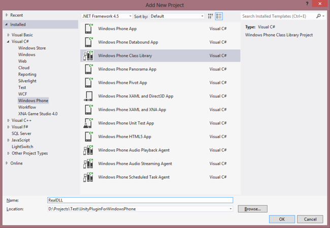The height and width of the screenshot is (228, 330).
Task: Click the Cancel button
Action: (x=310, y=219)
